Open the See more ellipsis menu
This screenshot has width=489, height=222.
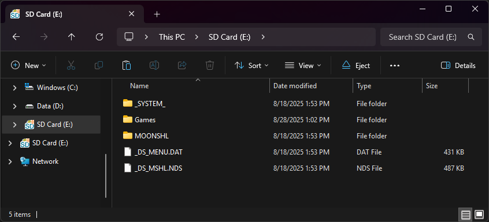pos(395,66)
